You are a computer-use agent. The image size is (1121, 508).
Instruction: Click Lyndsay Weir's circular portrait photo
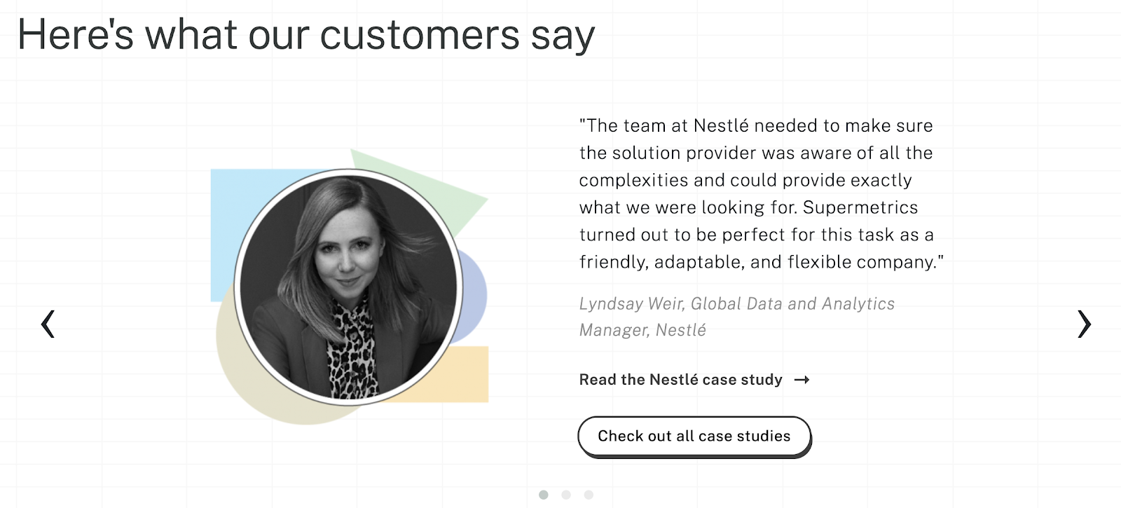click(x=348, y=287)
